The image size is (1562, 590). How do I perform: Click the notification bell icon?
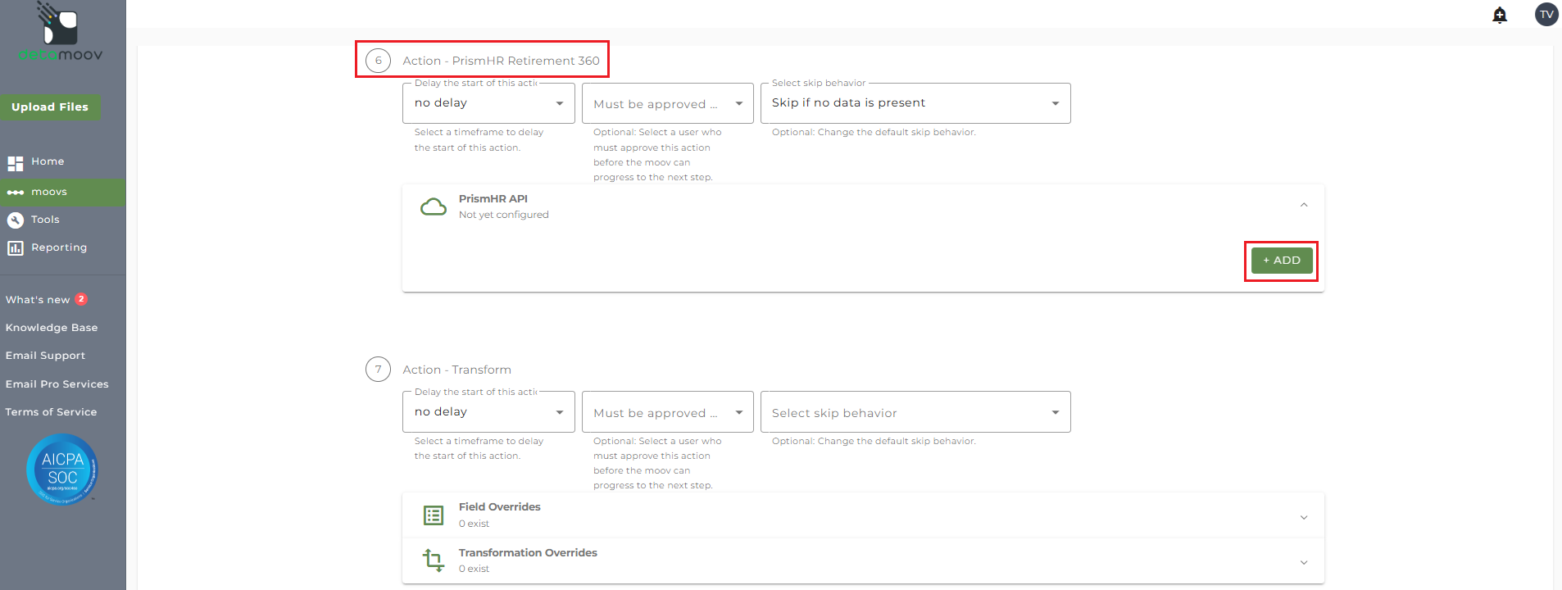click(1500, 15)
